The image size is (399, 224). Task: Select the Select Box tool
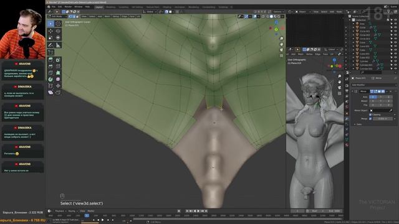pos(50,24)
